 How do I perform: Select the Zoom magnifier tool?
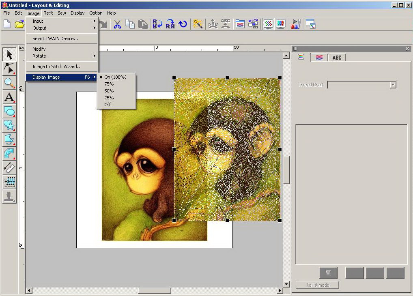(x=9, y=83)
